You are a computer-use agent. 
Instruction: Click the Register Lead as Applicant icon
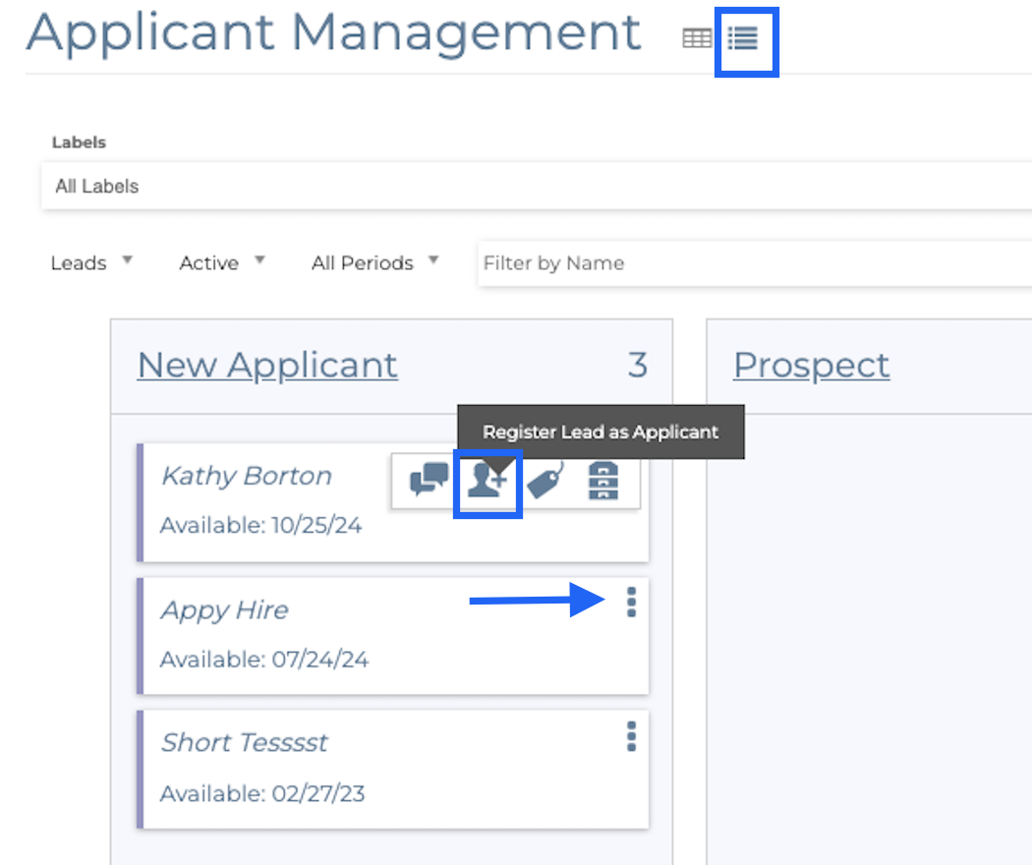click(x=487, y=481)
